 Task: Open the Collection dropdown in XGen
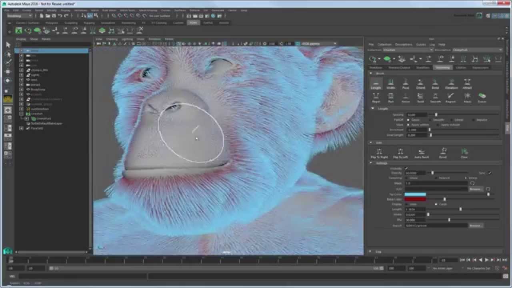408,50
